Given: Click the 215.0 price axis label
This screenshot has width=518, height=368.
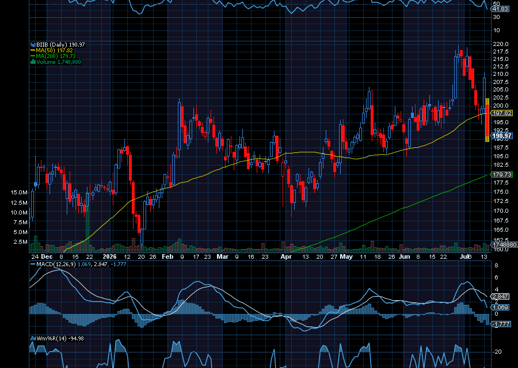Looking at the screenshot, I should [x=501, y=59].
